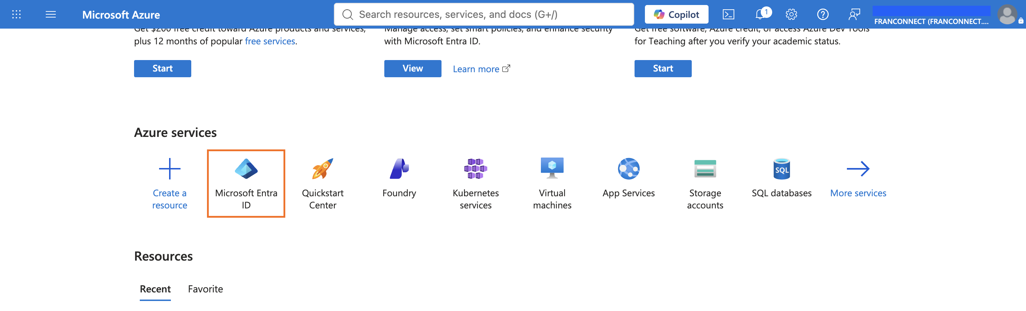Open the Learn more external link

click(x=481, y=69)
